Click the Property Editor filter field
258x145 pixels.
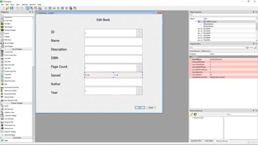click(217, 48)
